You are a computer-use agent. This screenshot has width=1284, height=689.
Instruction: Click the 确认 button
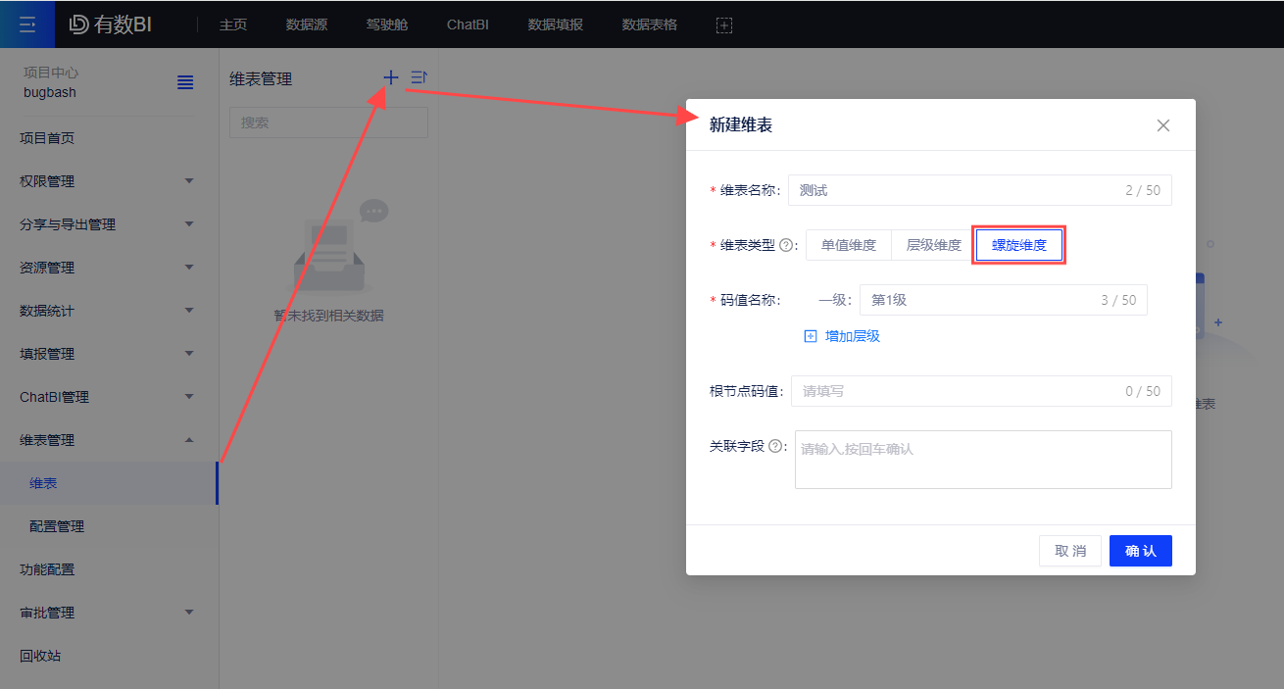click(1140, 551)
